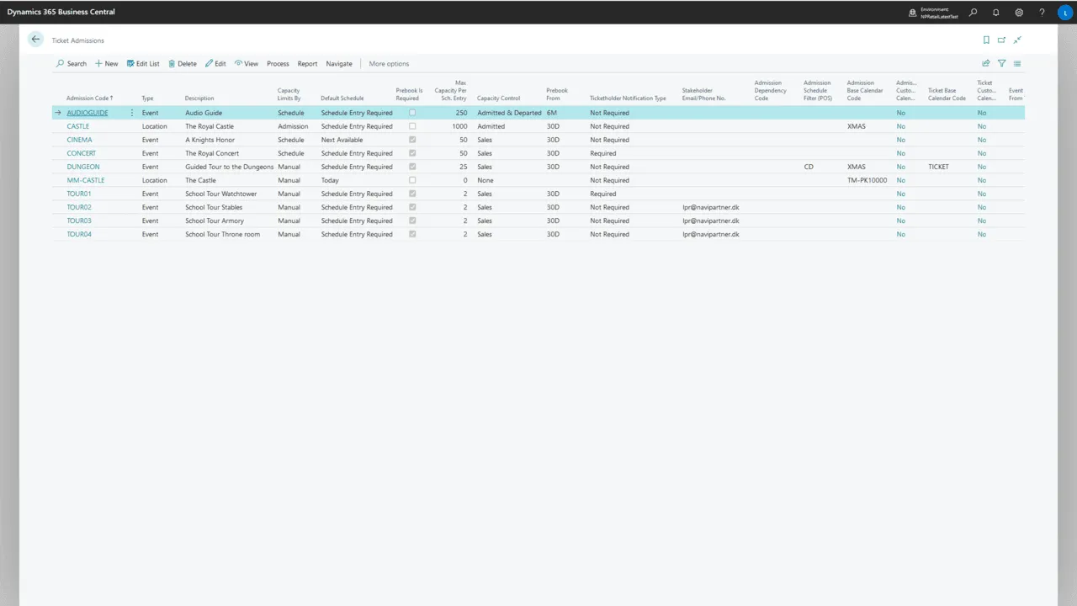This screenshot has width=1077, height=606.
Task: Delete the selected admission
Action: tap(183, 64)
